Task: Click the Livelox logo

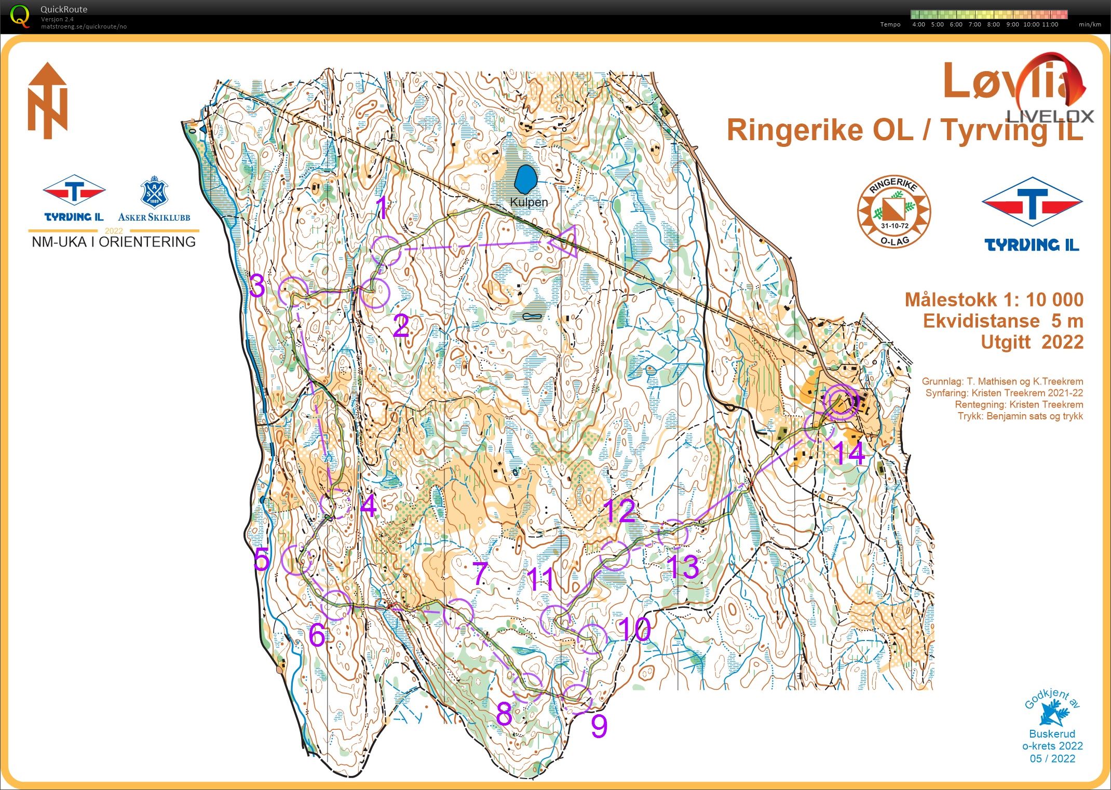Action: tap(1050, 88)
